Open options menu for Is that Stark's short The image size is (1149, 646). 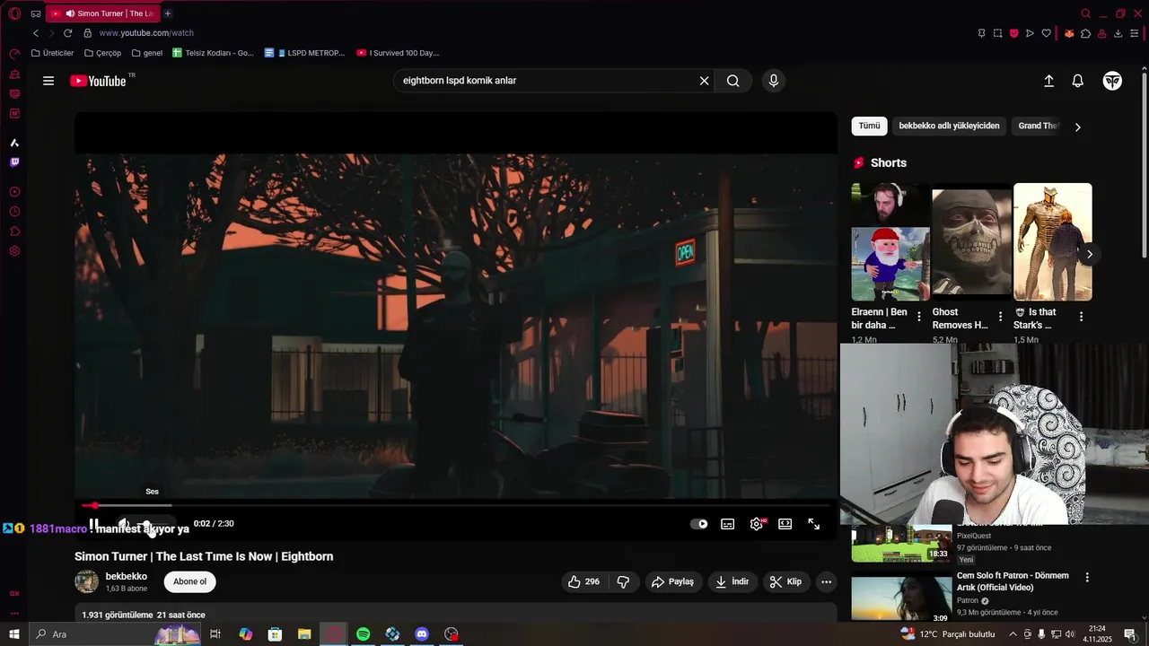[x=1081, y=317]
